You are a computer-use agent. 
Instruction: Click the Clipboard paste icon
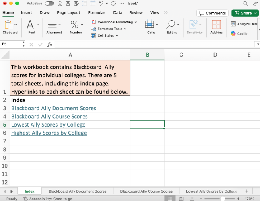tap(8, 25)
